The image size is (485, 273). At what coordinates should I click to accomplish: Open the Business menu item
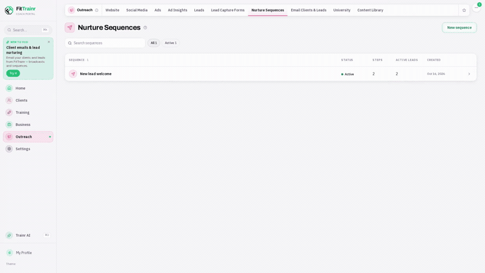coord(28,125)
